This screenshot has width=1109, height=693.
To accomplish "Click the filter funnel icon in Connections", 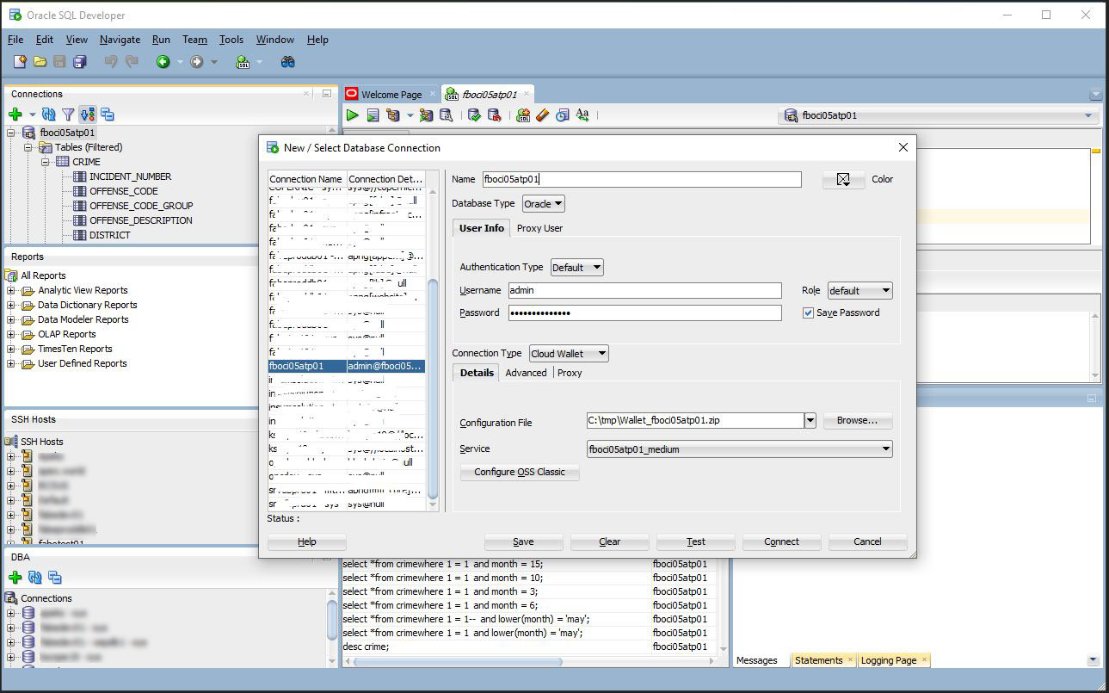I will [68, 114].
